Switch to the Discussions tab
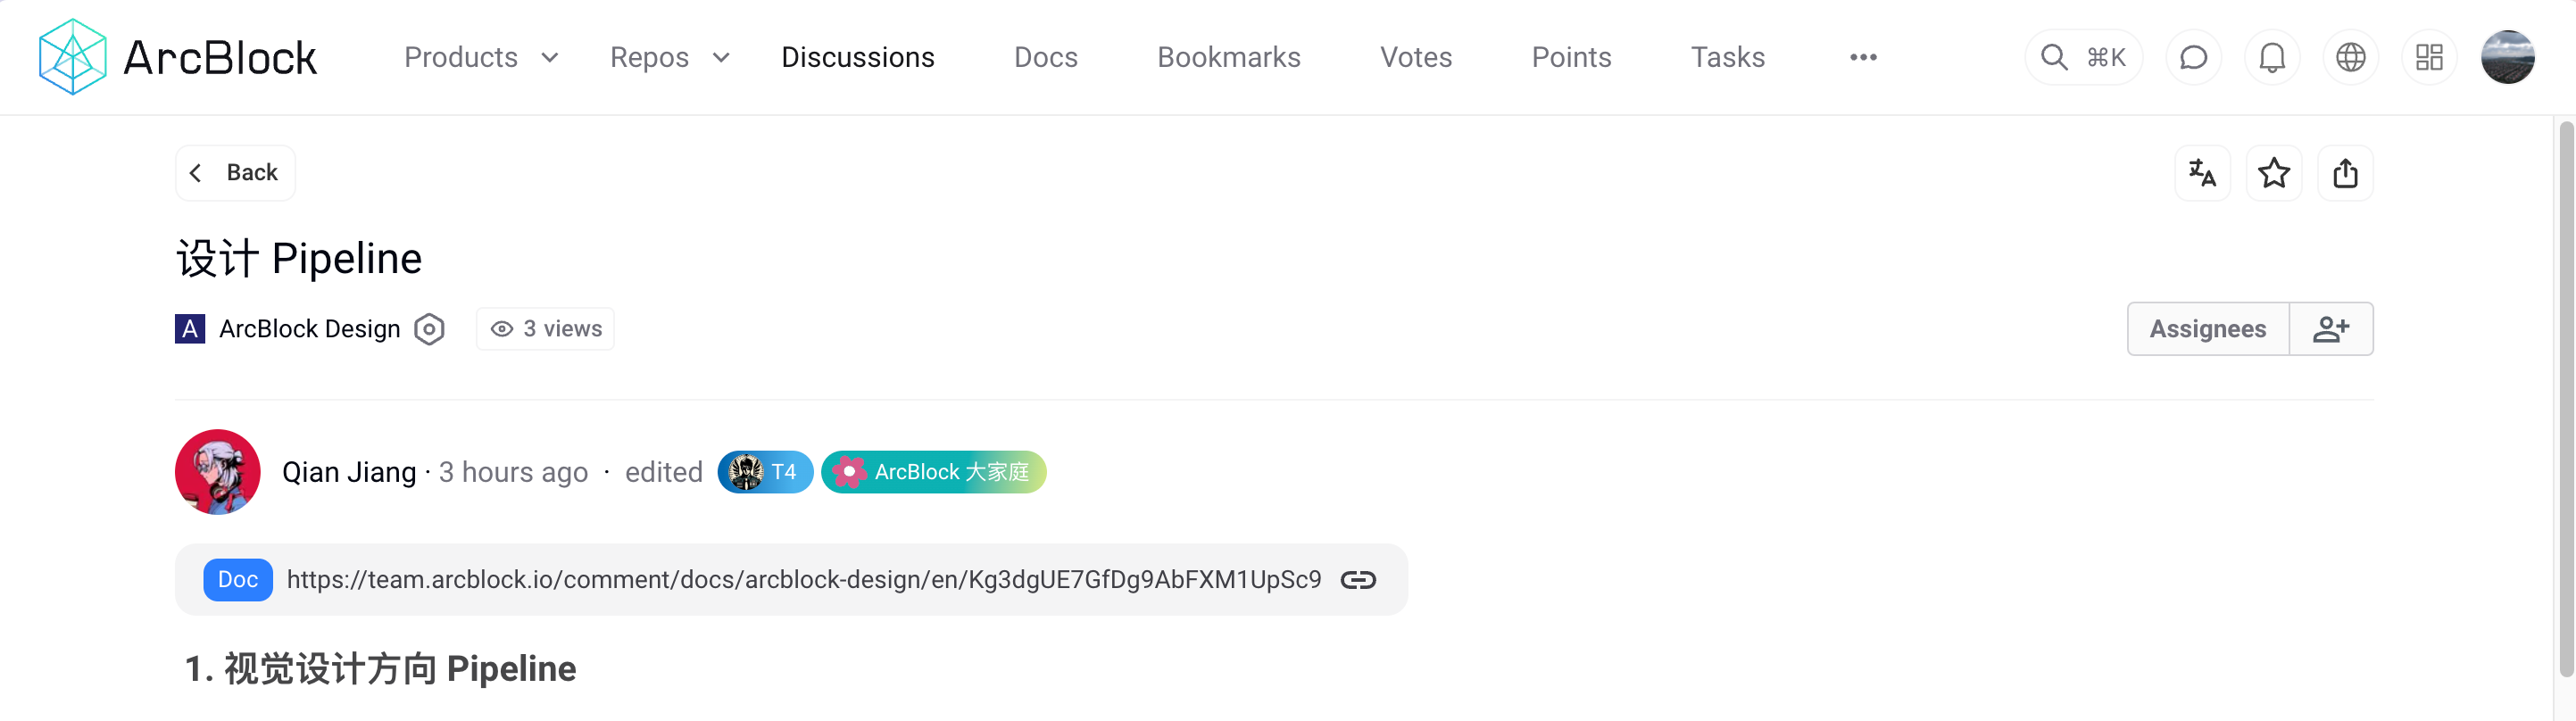This screenshot has height=721, width=2576. tap(857, 57)
